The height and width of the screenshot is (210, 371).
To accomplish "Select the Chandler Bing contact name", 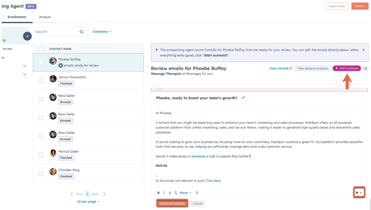I will (x=69, y=170).
